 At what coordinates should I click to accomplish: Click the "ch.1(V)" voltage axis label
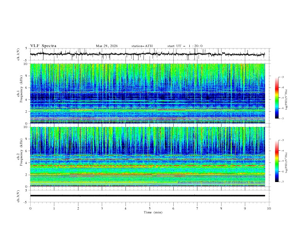tap(18, 54)
